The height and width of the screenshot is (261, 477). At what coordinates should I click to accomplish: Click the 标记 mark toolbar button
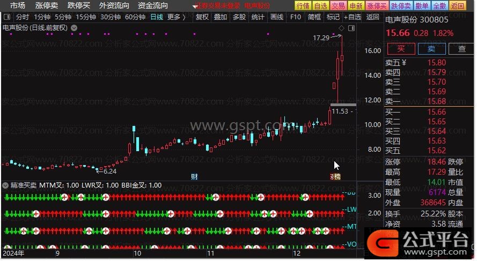point(333,17)
